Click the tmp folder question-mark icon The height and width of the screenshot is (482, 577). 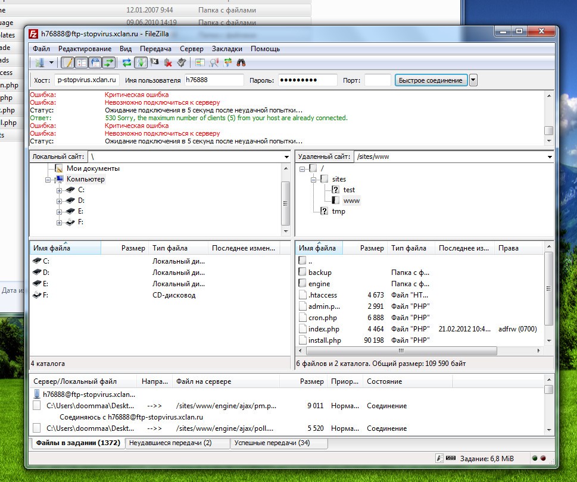point(324,211)
